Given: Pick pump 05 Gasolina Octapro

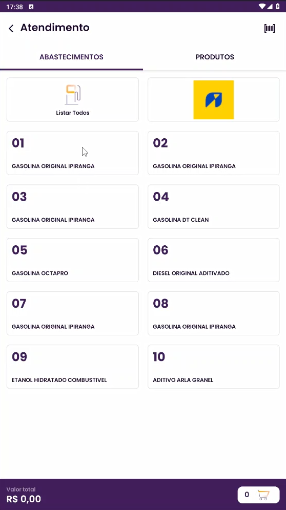Looking at the screenshot, I should click(73, 260).
